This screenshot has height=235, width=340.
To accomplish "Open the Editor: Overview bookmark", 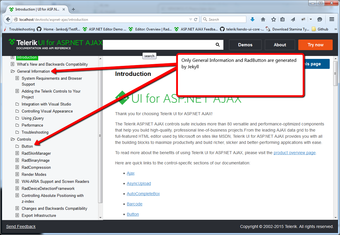I will [x=150, y=29].
